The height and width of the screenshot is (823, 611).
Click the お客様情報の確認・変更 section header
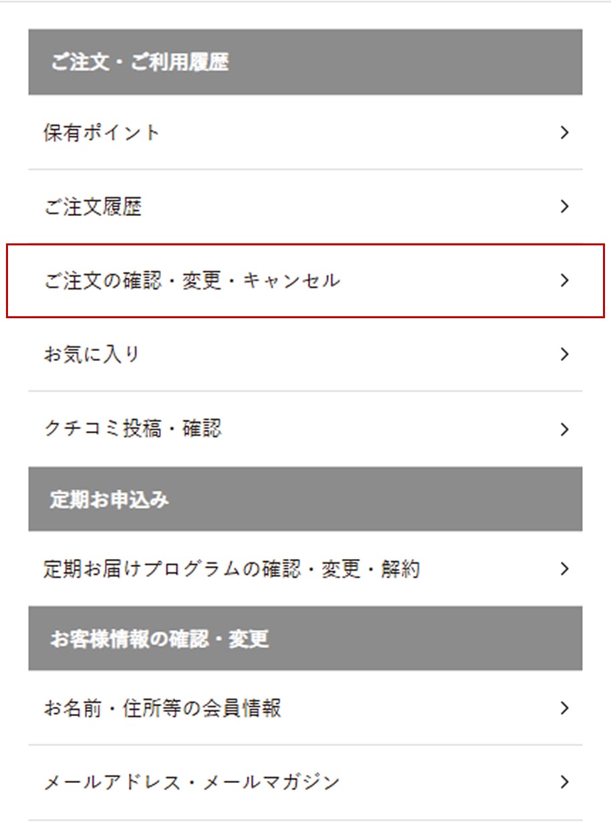point(159,638)
